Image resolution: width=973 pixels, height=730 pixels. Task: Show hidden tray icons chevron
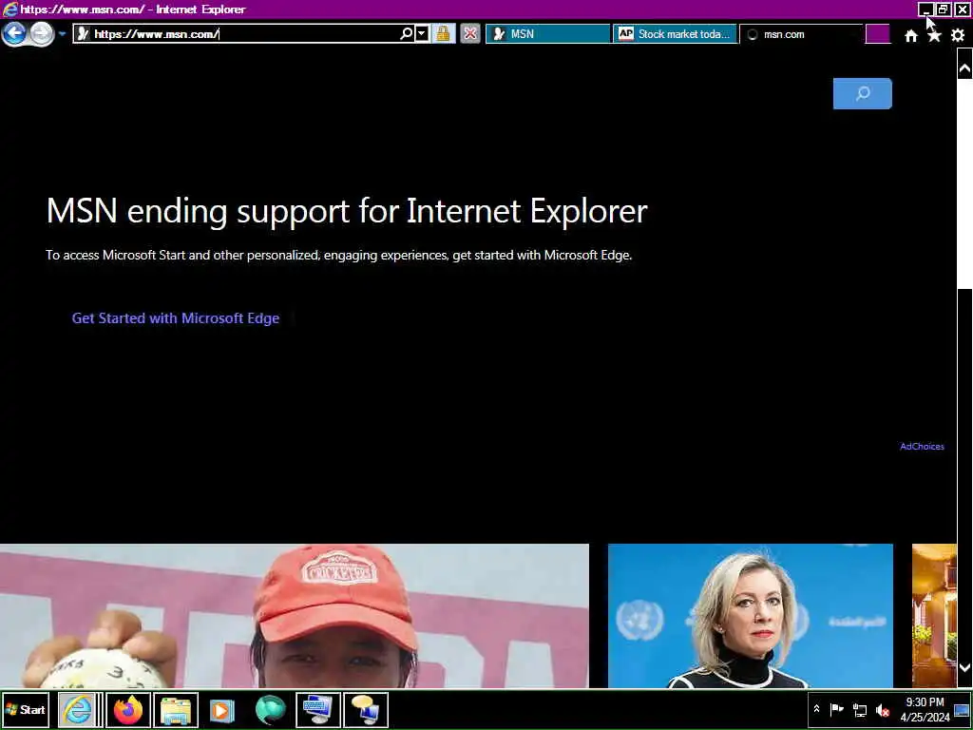pos(816,709)
